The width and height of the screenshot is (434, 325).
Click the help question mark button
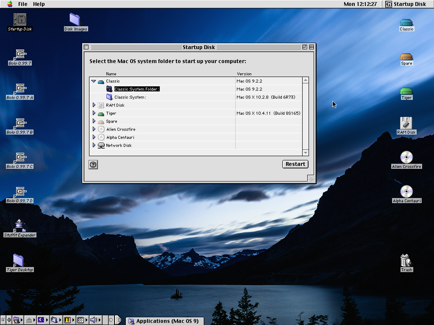click(93, 165)
